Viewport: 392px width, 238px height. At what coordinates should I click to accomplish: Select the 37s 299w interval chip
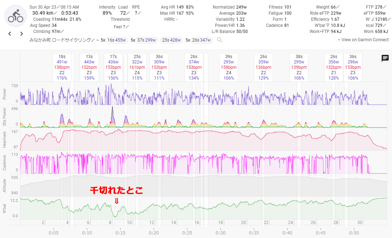[x=146, y=40]
